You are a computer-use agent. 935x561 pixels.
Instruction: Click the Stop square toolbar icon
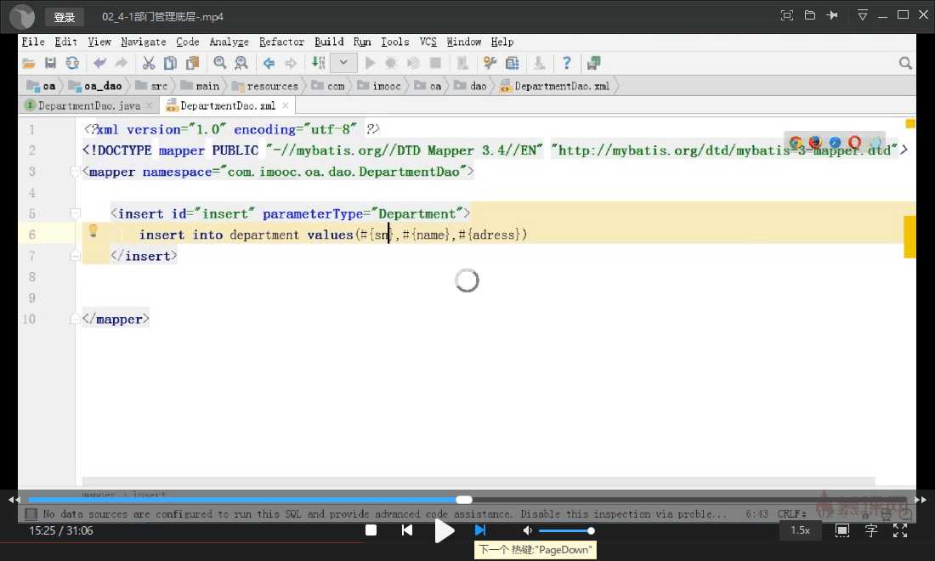click(x=435, y=63)
